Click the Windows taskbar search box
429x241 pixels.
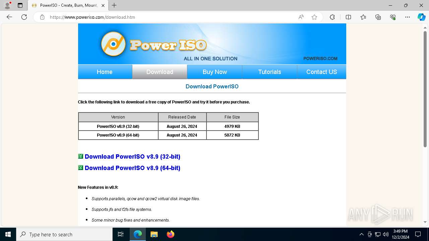click(64, 234)
